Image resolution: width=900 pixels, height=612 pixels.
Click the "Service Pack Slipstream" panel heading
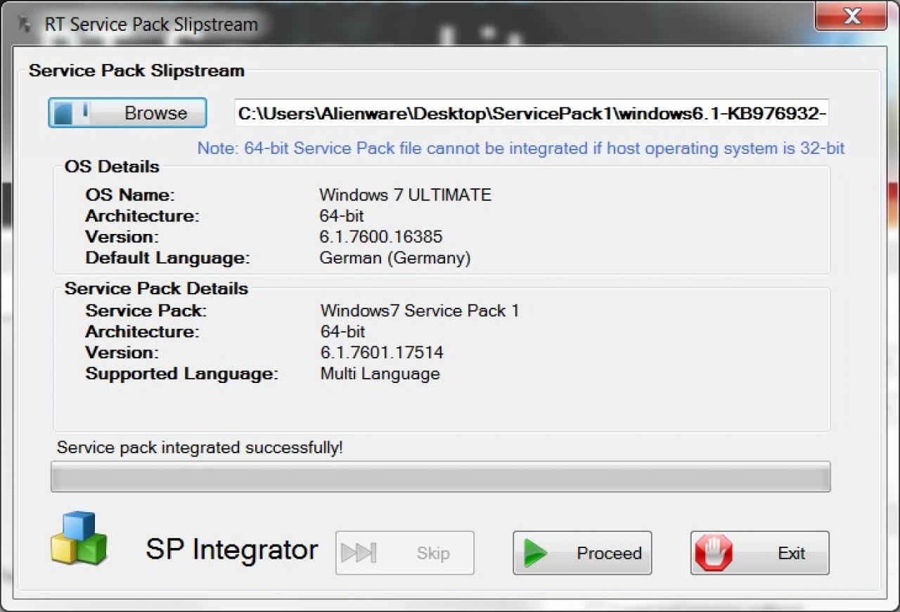136,71
